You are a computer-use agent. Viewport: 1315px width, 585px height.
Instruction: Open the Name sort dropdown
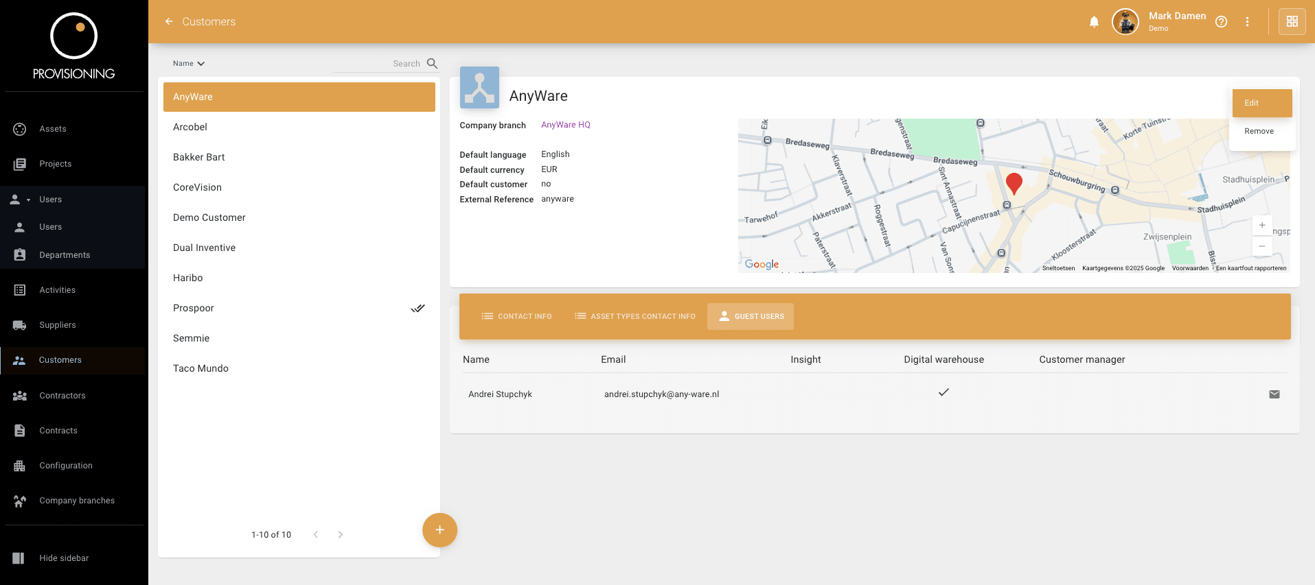189,64
